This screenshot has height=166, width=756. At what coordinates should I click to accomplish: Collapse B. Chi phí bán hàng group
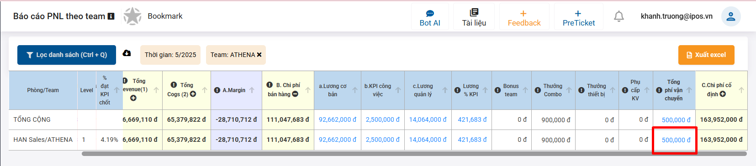click(295, 94)
